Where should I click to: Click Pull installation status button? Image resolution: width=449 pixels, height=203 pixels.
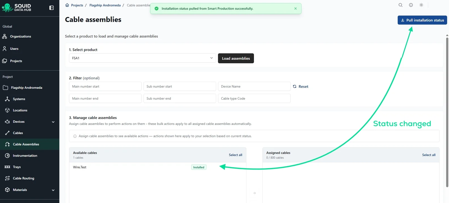coord(422,20)
